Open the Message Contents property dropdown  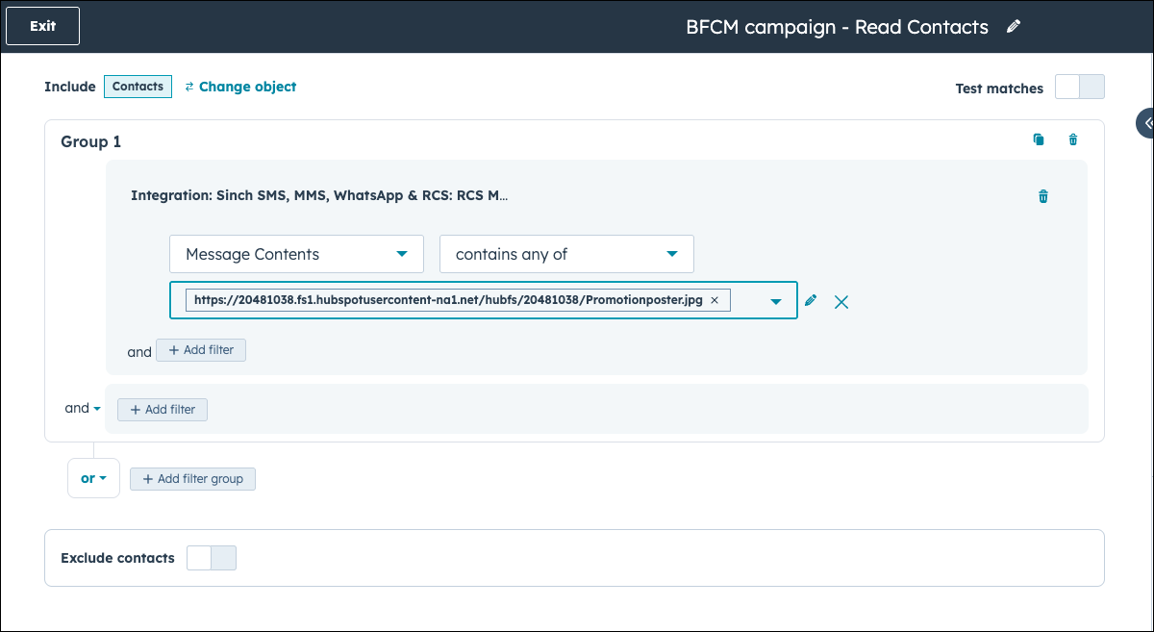tap(296, 254)
